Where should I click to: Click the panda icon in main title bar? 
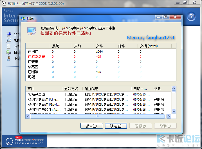(x=4, y=3)
